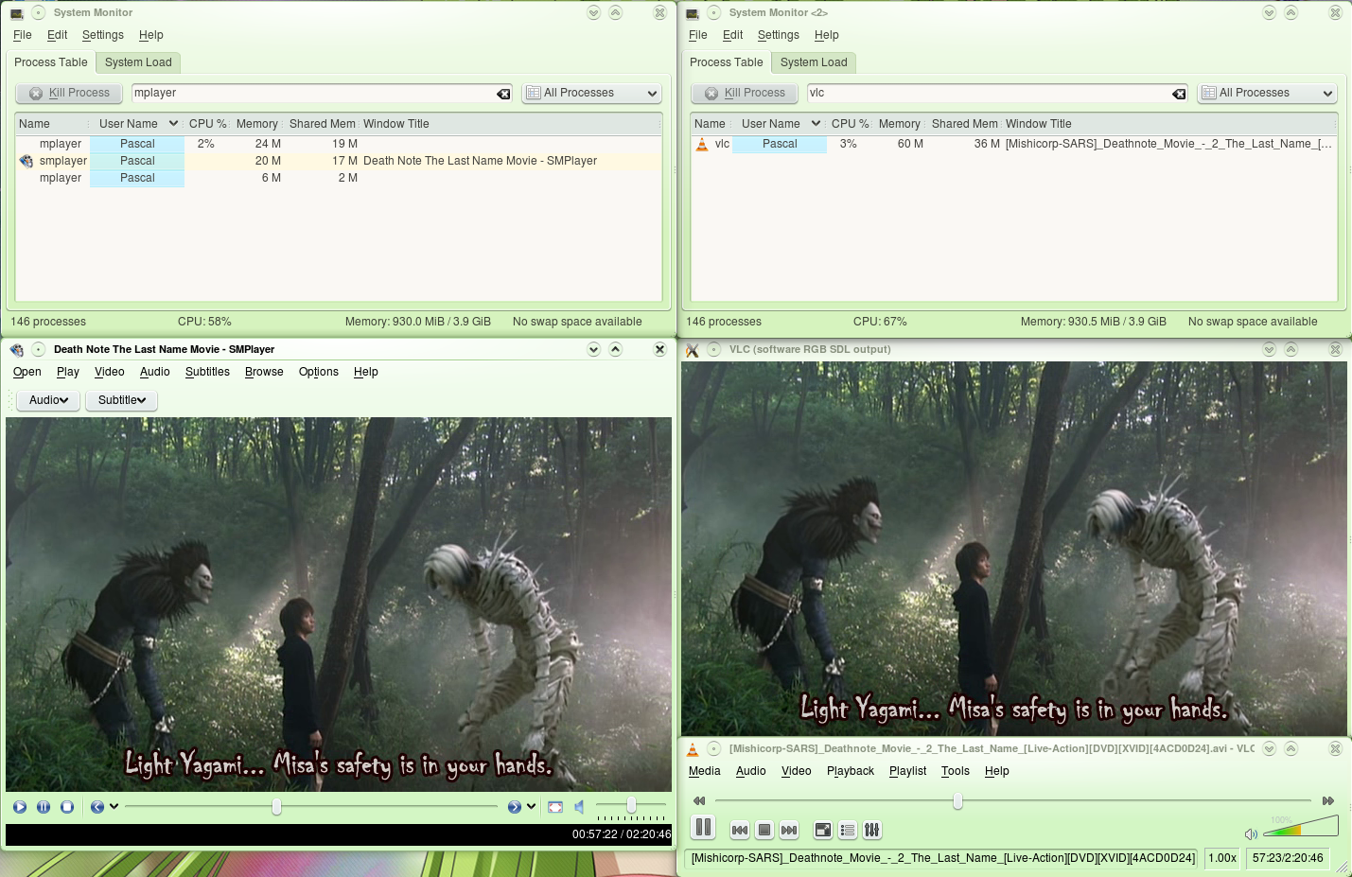Click VLC playback speed 1.00x label
Viewport: 1352px width, 877px height.
[1222, 858]
